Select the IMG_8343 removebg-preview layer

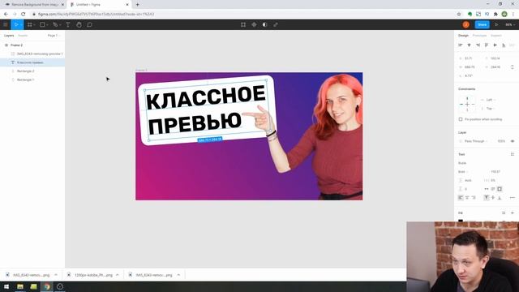click(x=32, y=54)
